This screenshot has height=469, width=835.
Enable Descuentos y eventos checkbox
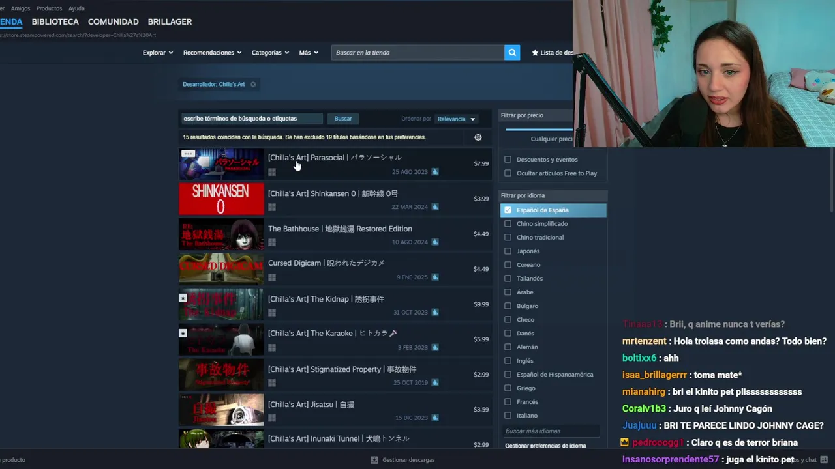coord(508,160)
